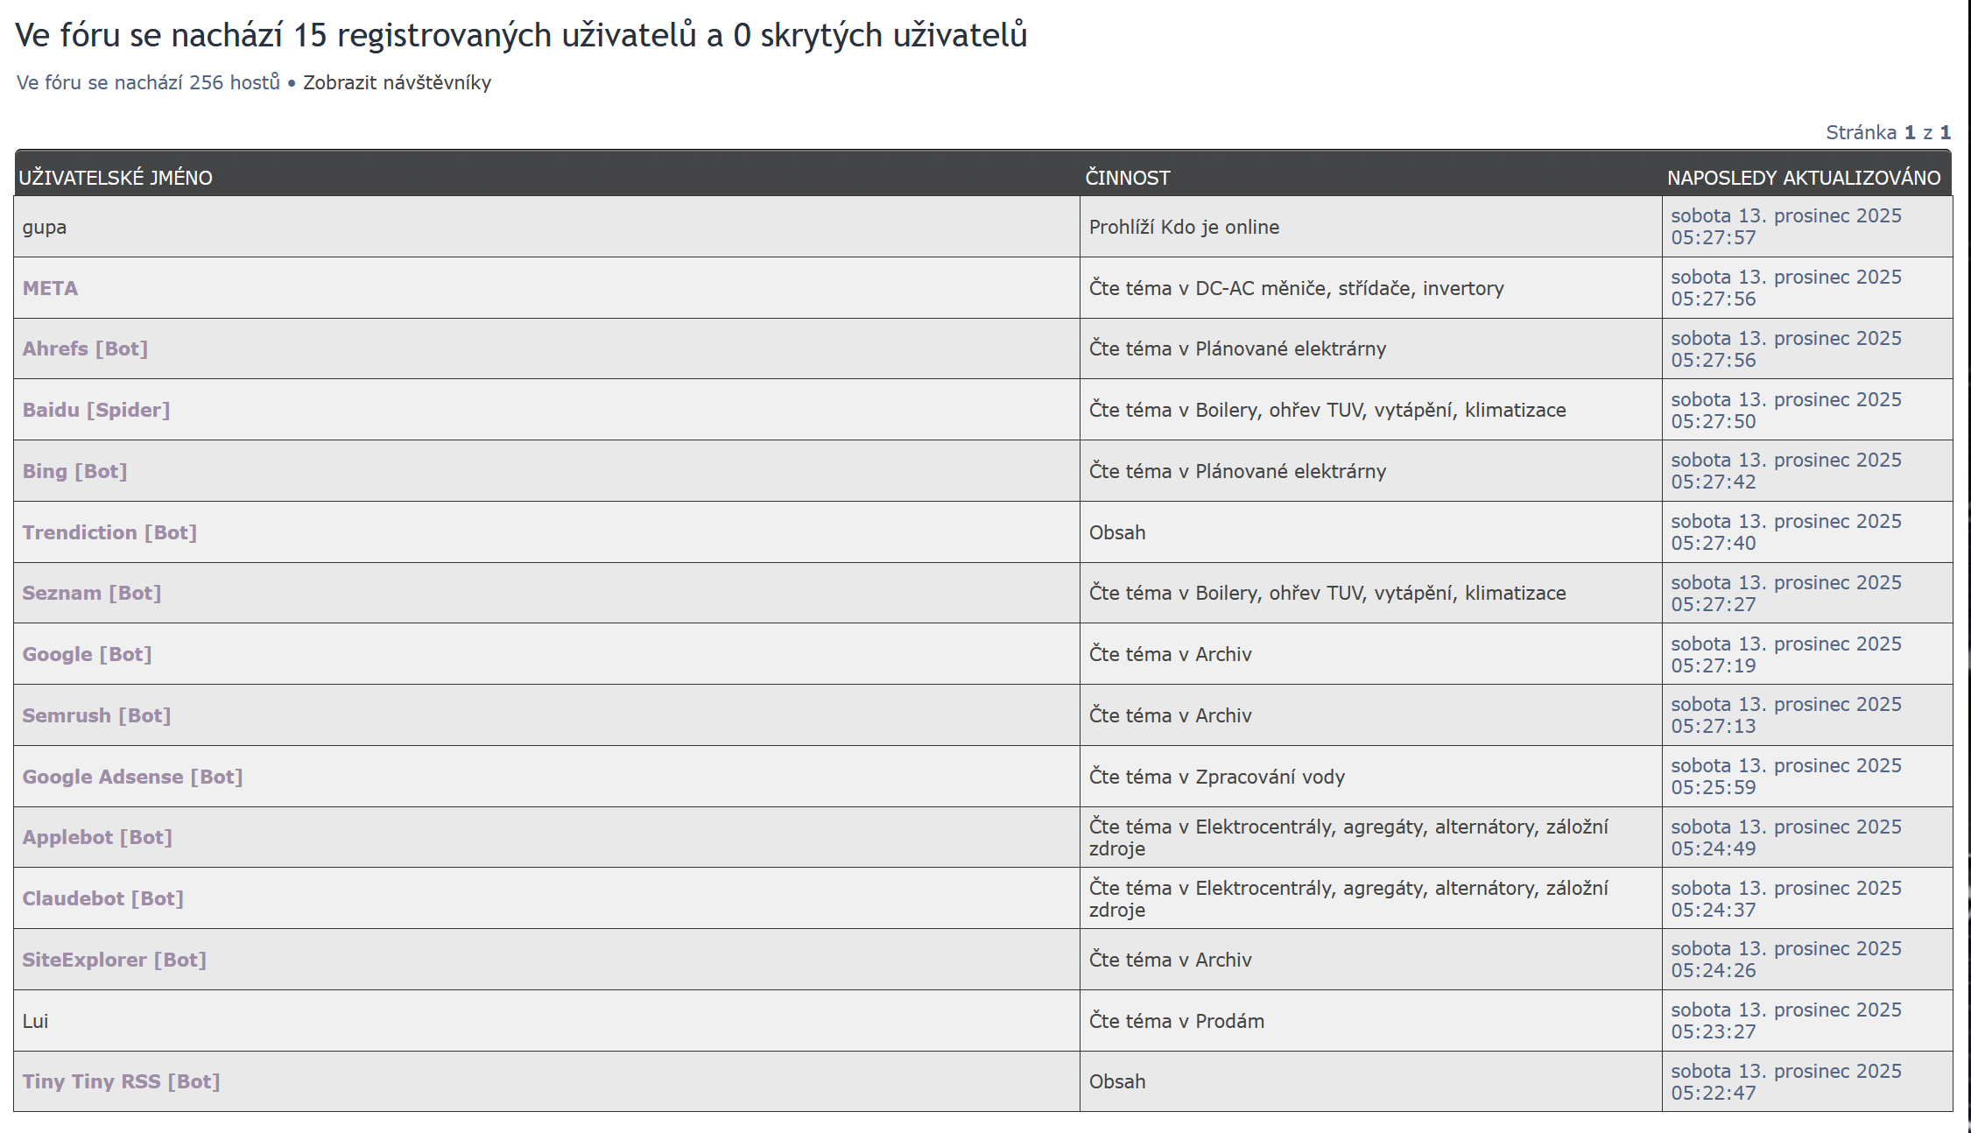Open the Zpracování vody activity link
1971x1133 pixels.
pyautogui.click(x=1216, y=777)
